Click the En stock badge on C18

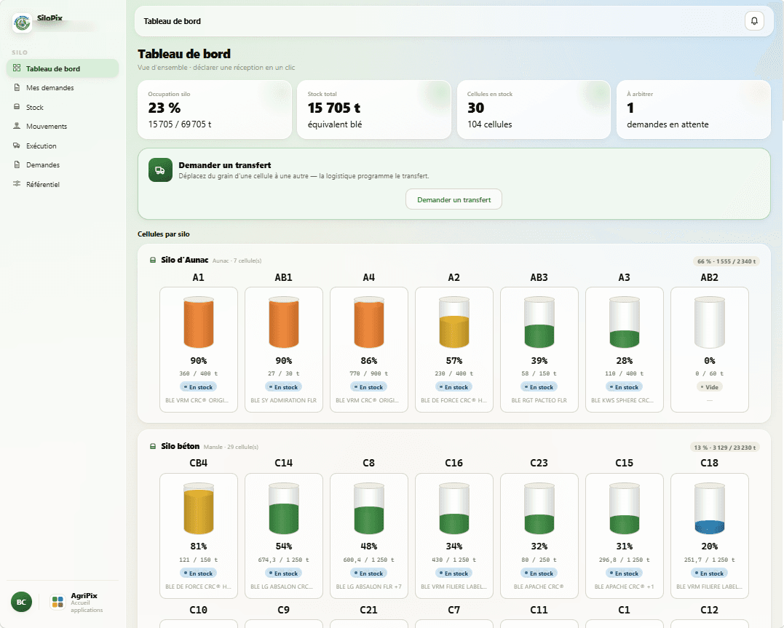click(710, 573)
